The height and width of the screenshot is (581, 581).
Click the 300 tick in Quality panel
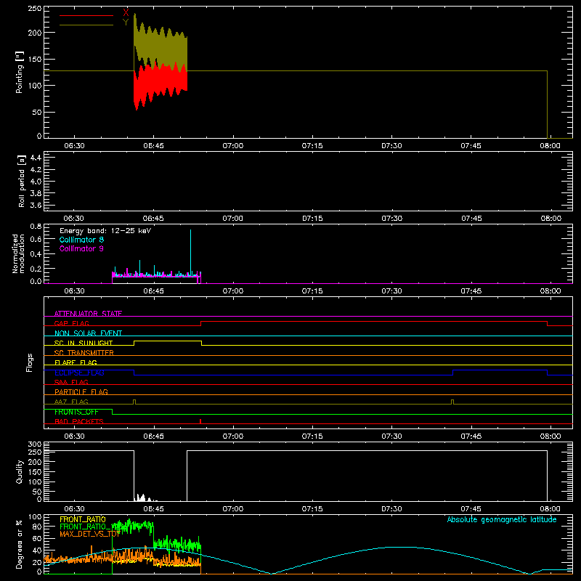(x=35, y=444)
